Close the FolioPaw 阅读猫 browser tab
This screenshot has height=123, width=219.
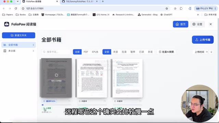point(57,1)
